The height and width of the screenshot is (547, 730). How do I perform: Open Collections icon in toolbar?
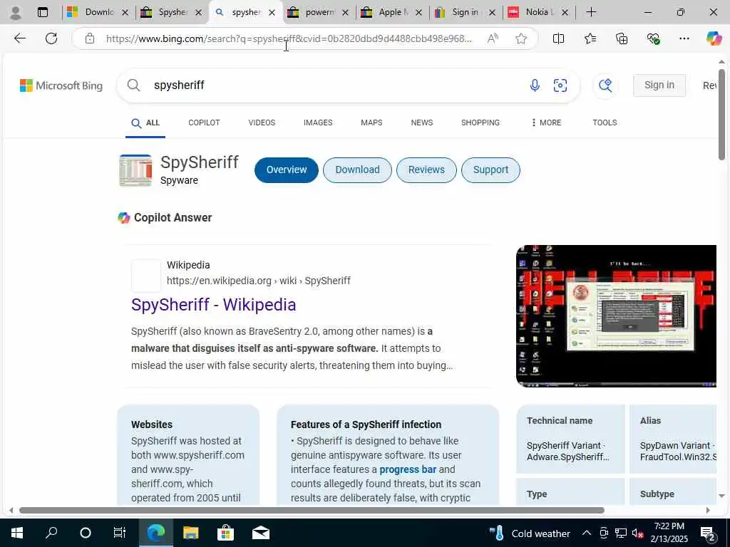tap(622, 38)
